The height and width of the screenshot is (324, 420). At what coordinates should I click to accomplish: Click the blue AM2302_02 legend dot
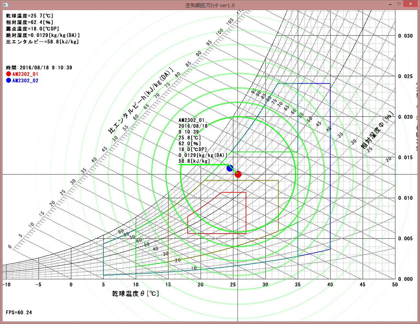8,80
